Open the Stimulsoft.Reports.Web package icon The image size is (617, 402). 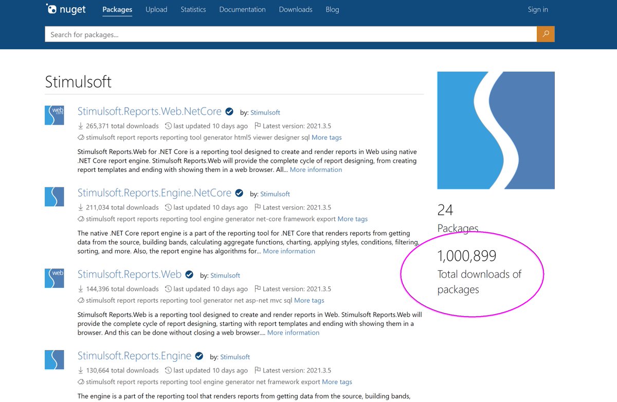(x=55, y=278)
